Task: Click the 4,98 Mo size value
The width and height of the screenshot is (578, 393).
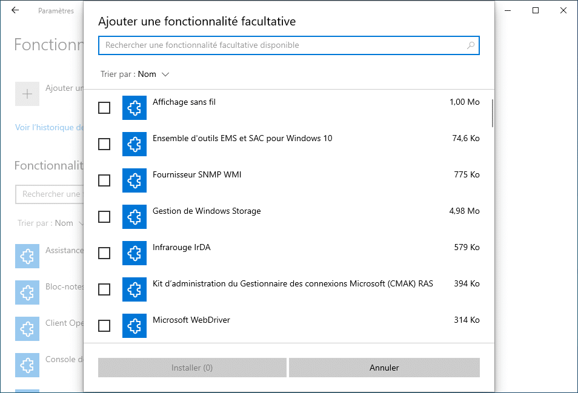Action: point(465,211)
